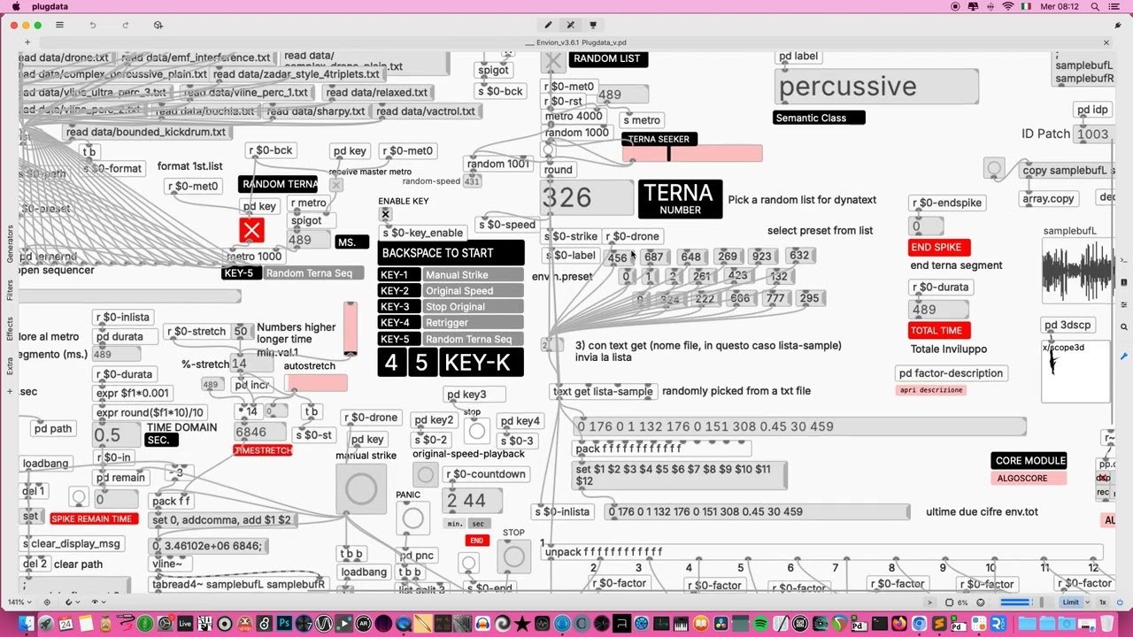Click the manual strike bang button

pos(361,489)
